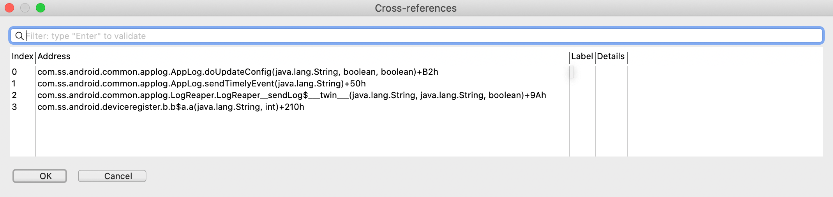The width and height of the screenshot is (833, 197).
Task: Click index cell 0 in the table
Action: click(x=14, y=72)
